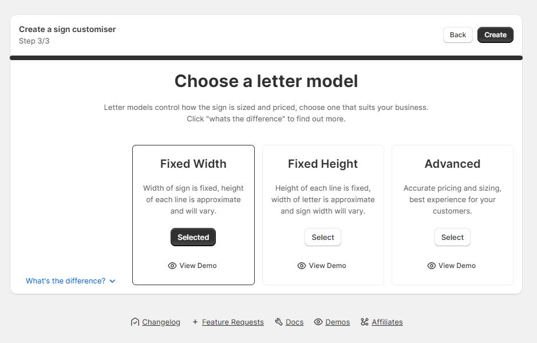Click the eye icon beside Demos

pyautogui.click(x=318, y=322)
